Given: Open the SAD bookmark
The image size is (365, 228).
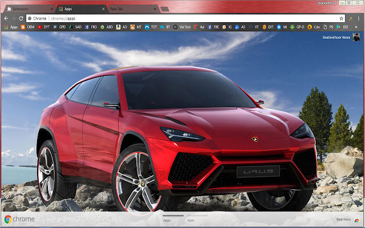Looking at the screenshot, I should point(75,27).
